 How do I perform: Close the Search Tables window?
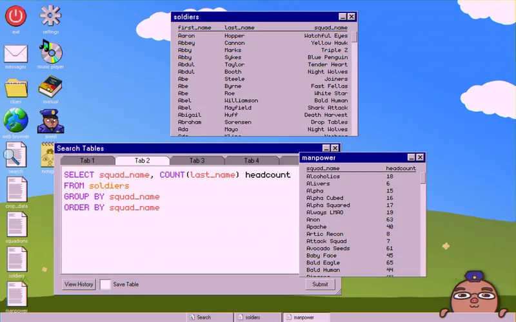pos(335,148)
